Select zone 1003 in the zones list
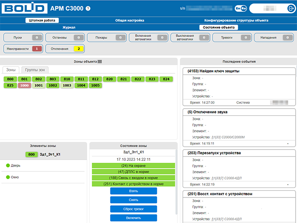297x223 pixels. 67,85
